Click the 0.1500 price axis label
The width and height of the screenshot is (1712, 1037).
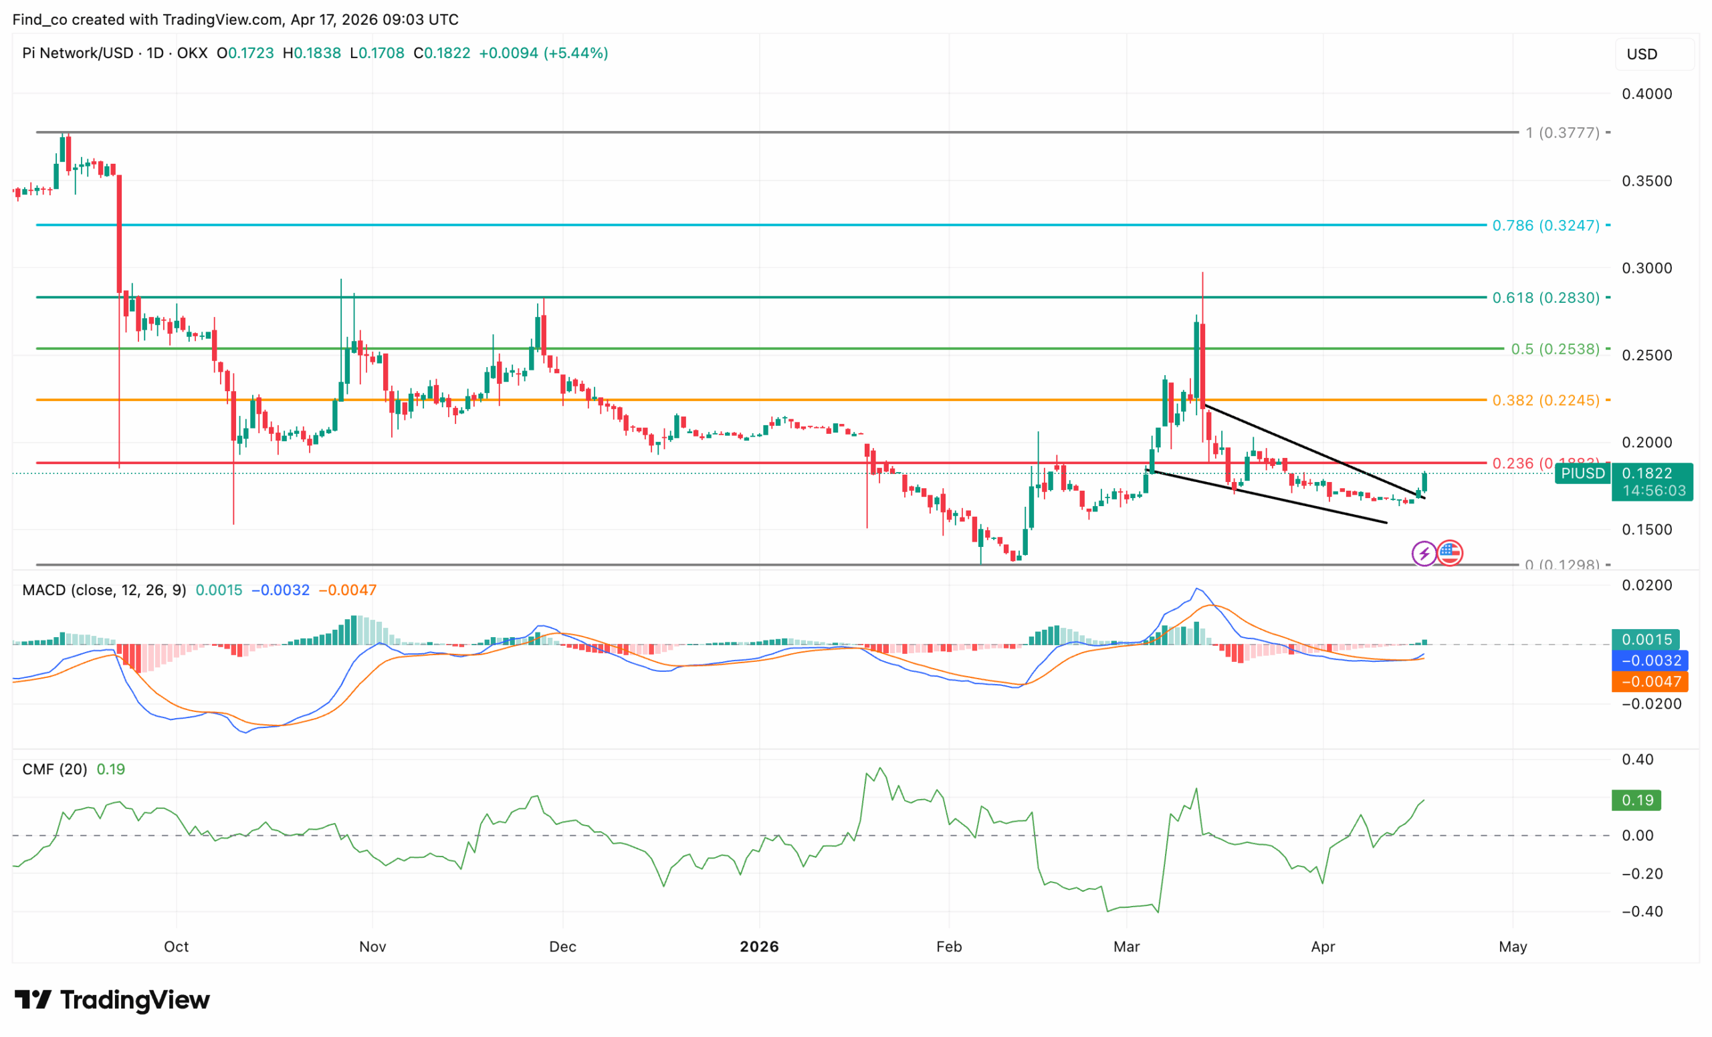pos(1646,530)
